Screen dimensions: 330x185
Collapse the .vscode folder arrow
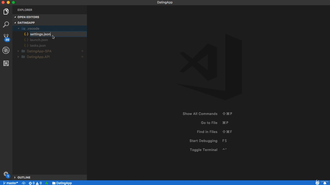[18, 28]
